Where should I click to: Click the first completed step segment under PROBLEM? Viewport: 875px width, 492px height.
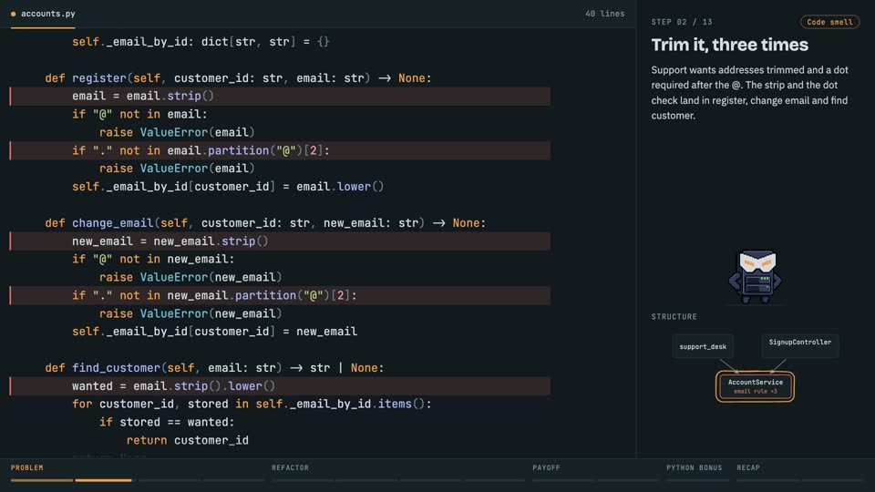click(42, 480)
